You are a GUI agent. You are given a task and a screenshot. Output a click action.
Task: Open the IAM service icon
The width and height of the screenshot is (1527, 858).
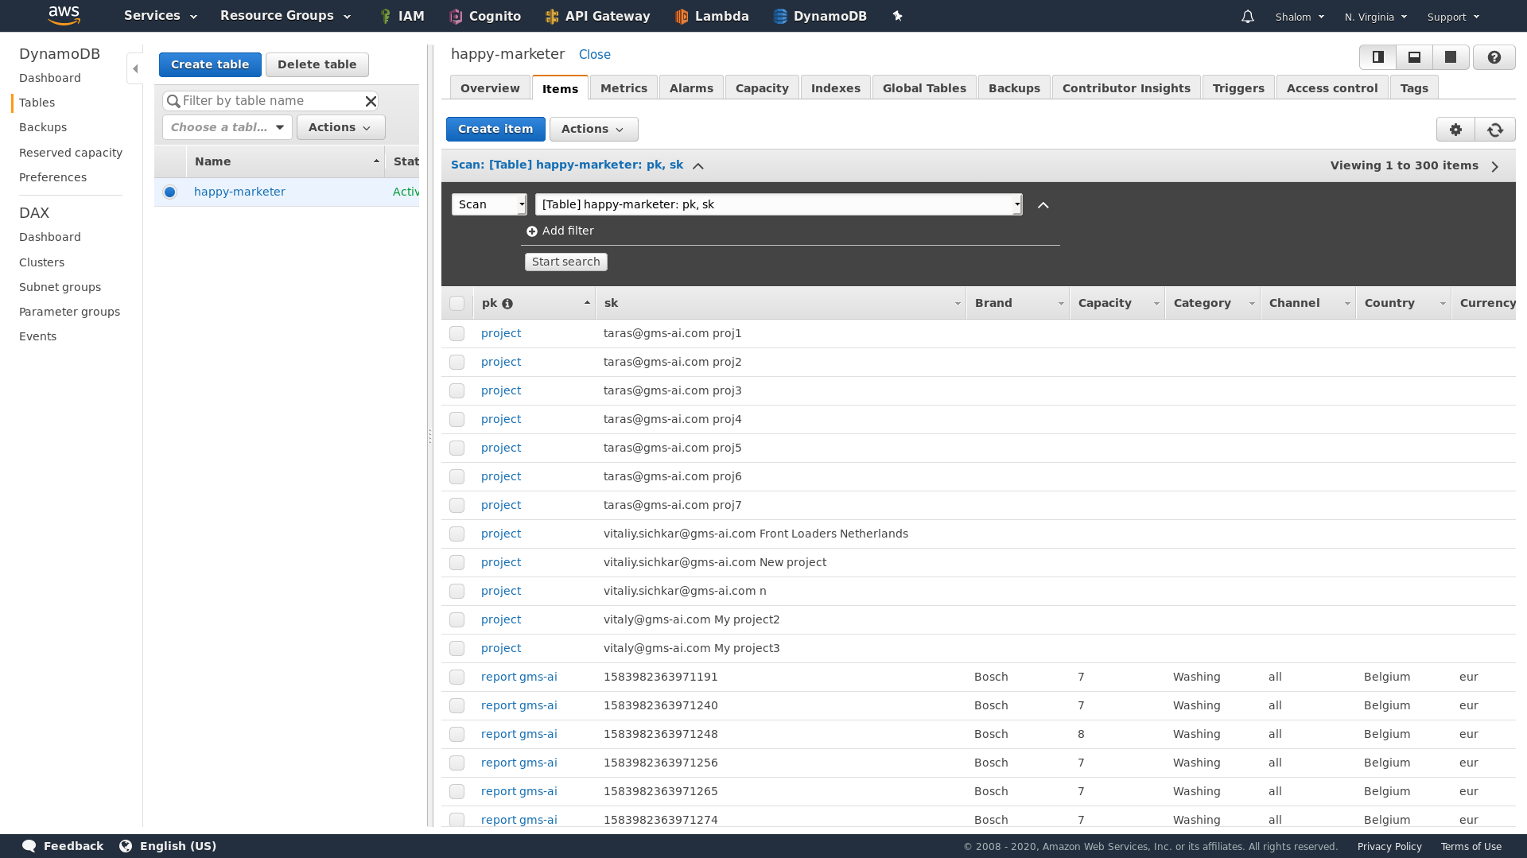[x=386, y=16]
